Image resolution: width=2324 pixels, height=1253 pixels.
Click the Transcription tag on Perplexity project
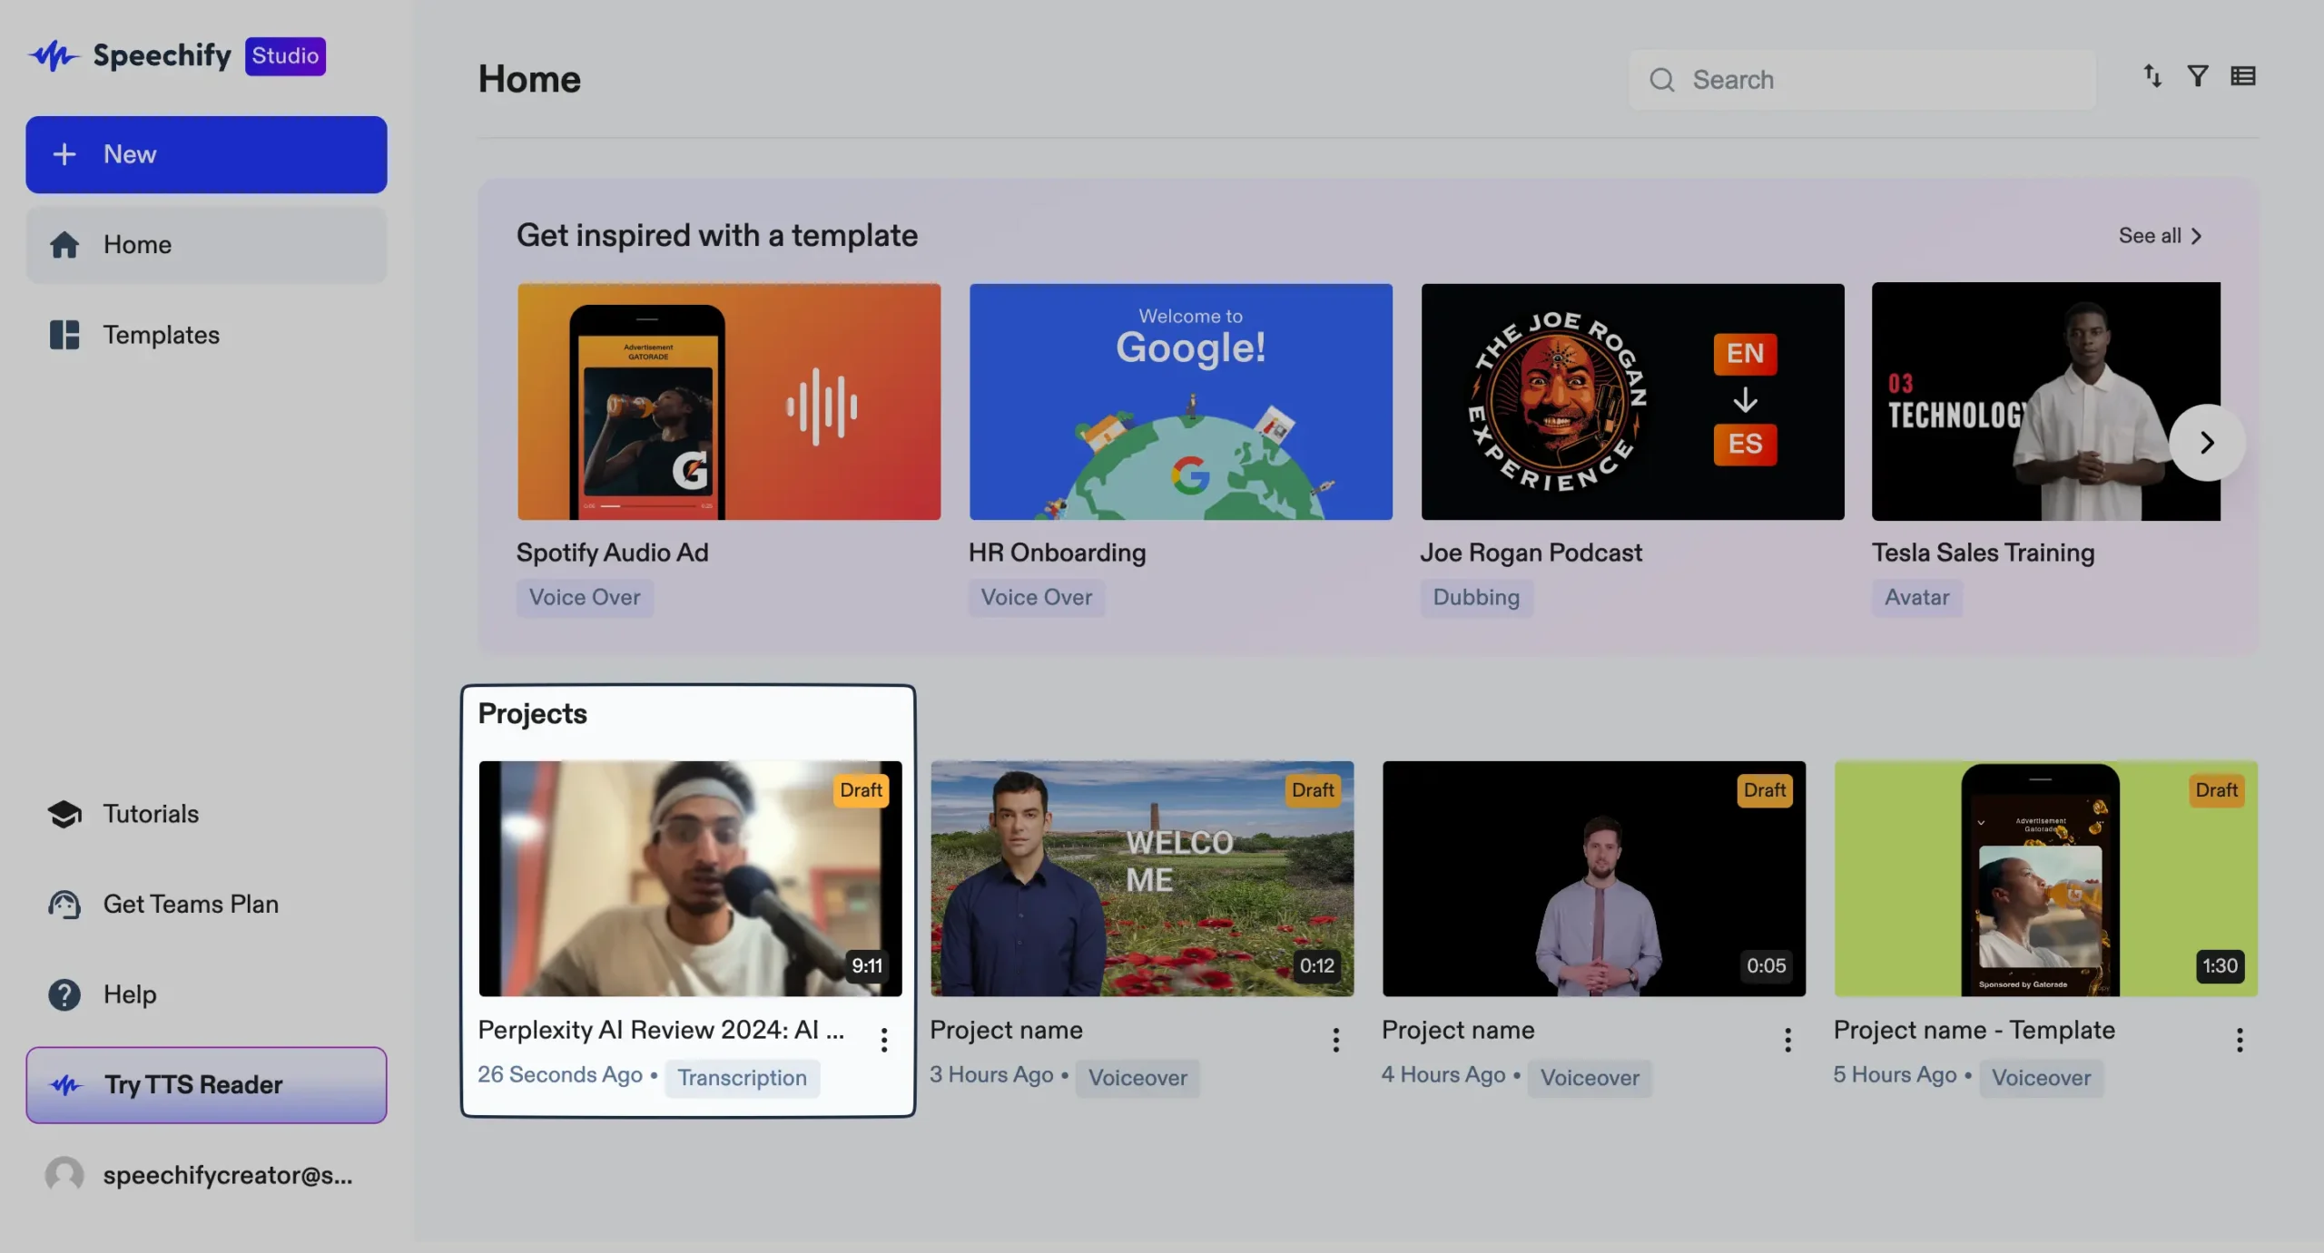pos(742,1078)
